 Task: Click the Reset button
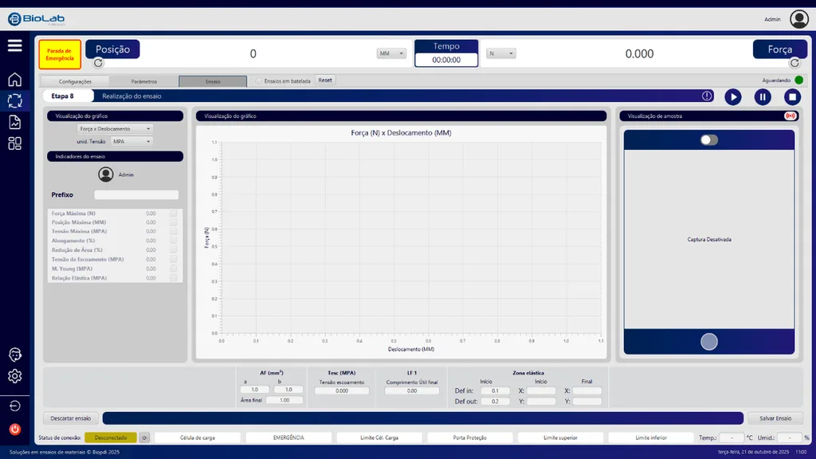coord(325,80)
